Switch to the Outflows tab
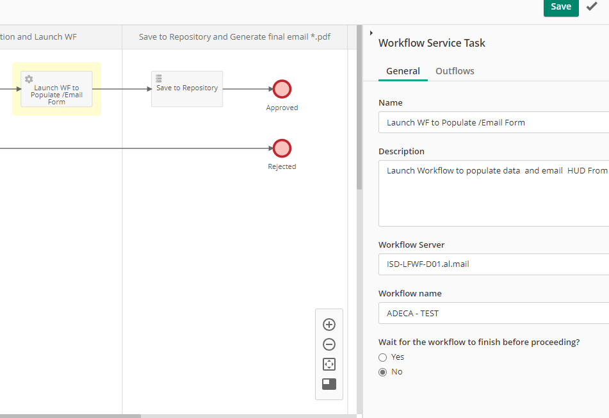 [x=455, y=71]
